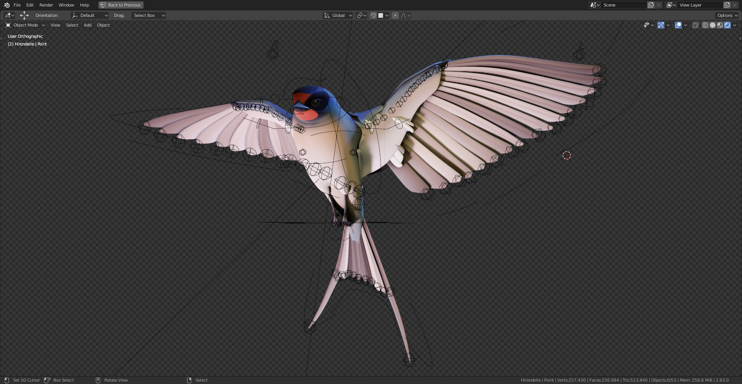Open the Global transform orientation dropdown
Screen dimensions: 742x384
[x=338, y=15]
